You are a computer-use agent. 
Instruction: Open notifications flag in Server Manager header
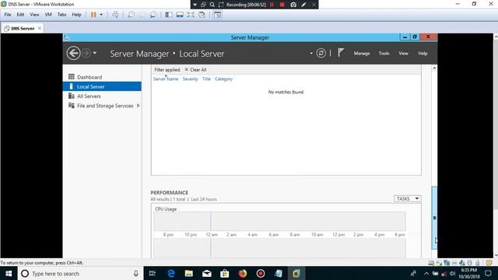(341, 52)
